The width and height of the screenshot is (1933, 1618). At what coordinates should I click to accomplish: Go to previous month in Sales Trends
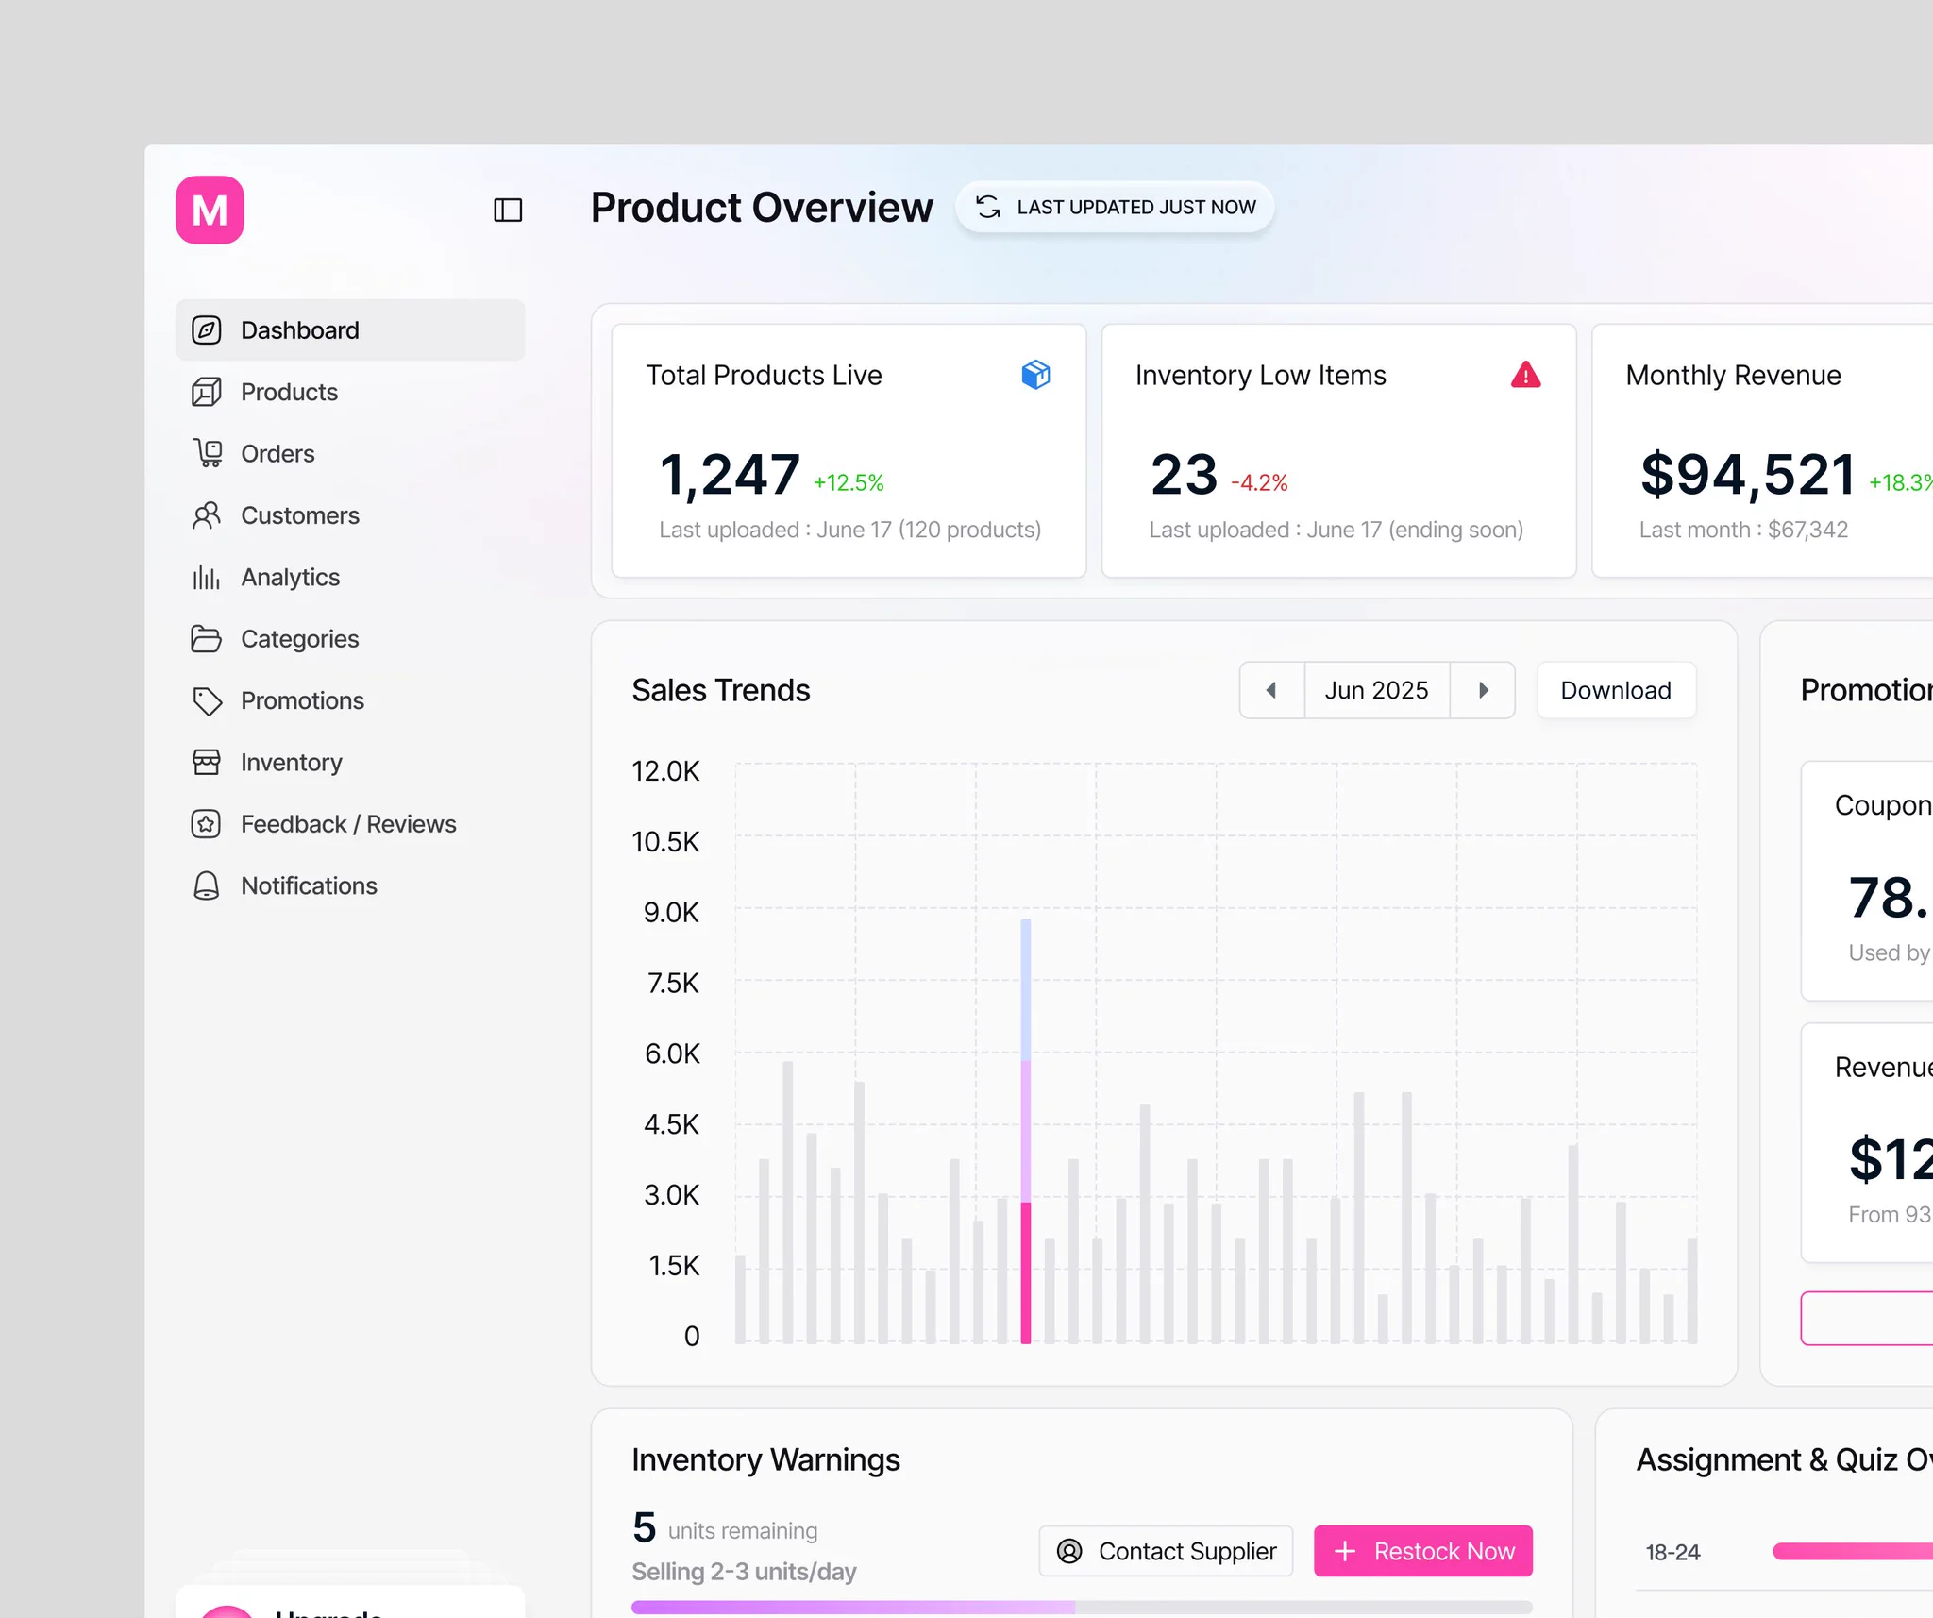pyautogui.click(x=1271, y=690)
